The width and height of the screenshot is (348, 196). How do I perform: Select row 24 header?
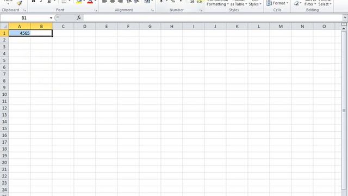click(4, 189)
